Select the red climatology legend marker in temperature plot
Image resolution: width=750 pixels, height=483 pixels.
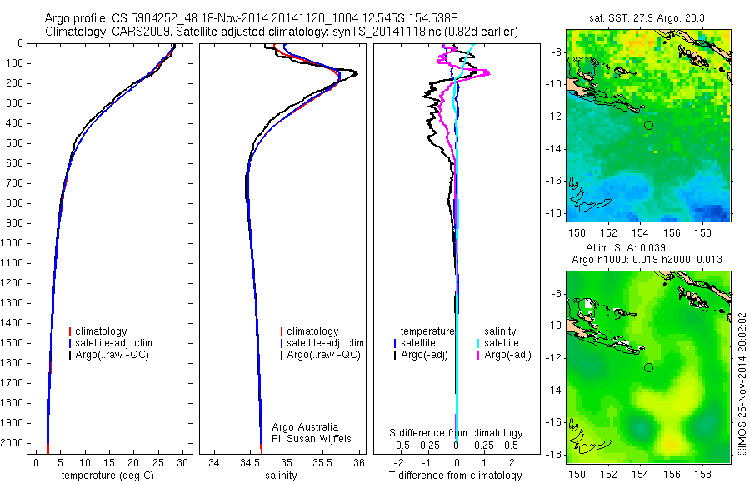[x=70, y=331]
